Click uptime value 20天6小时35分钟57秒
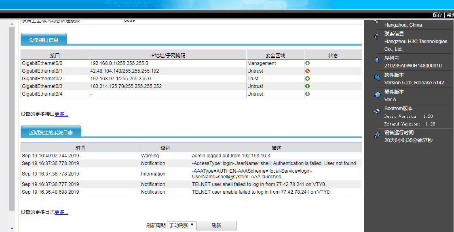Screen dimensions: 454x232 click(409, 140)
